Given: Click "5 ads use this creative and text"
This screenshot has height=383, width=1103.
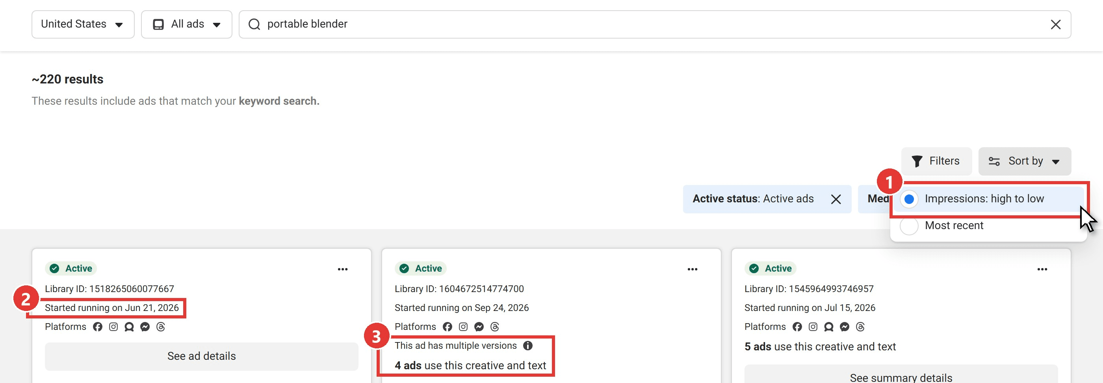Looking at the screenshot, I should point(820,347).
